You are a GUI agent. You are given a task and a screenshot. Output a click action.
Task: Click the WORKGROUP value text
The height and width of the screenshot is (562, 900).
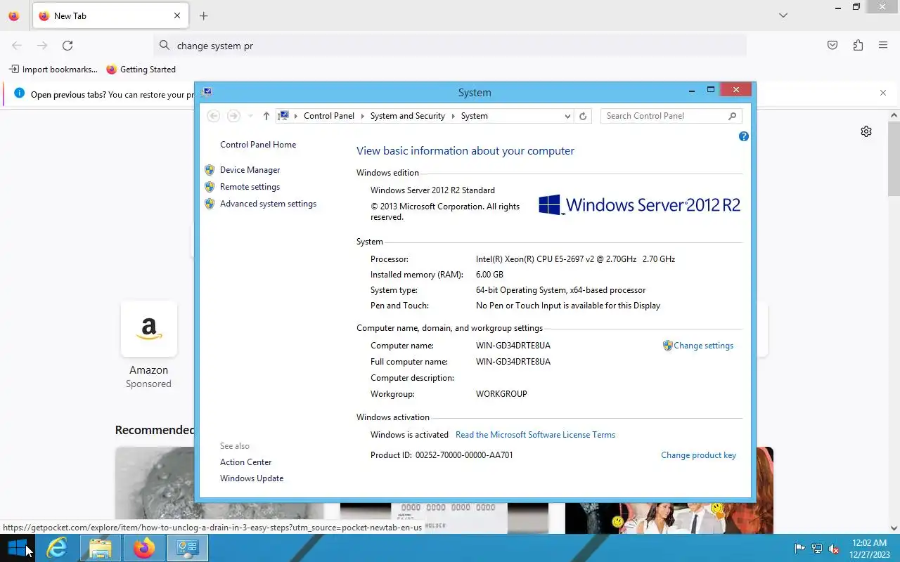501,394
